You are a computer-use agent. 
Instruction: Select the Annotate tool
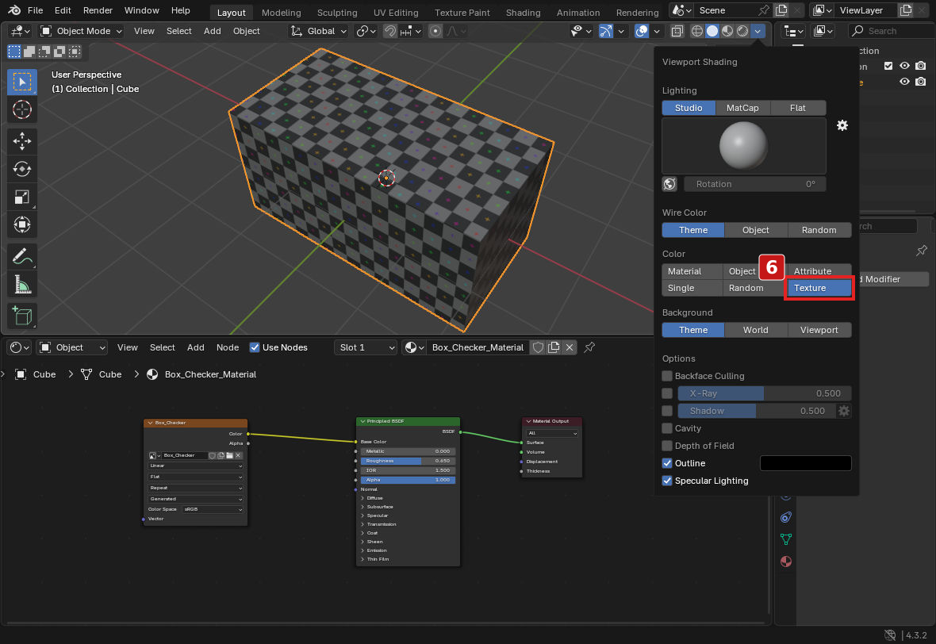pyautogui.click(x=22, y=257)
